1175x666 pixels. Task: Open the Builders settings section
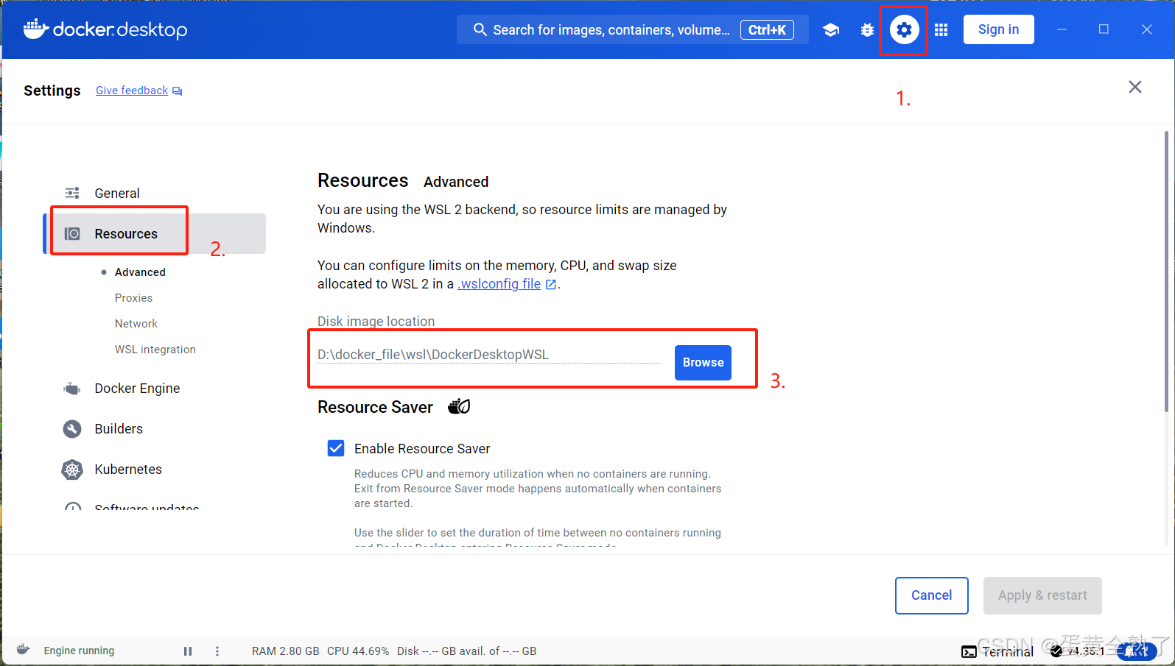pyautogui.click(x=155, y=429)
